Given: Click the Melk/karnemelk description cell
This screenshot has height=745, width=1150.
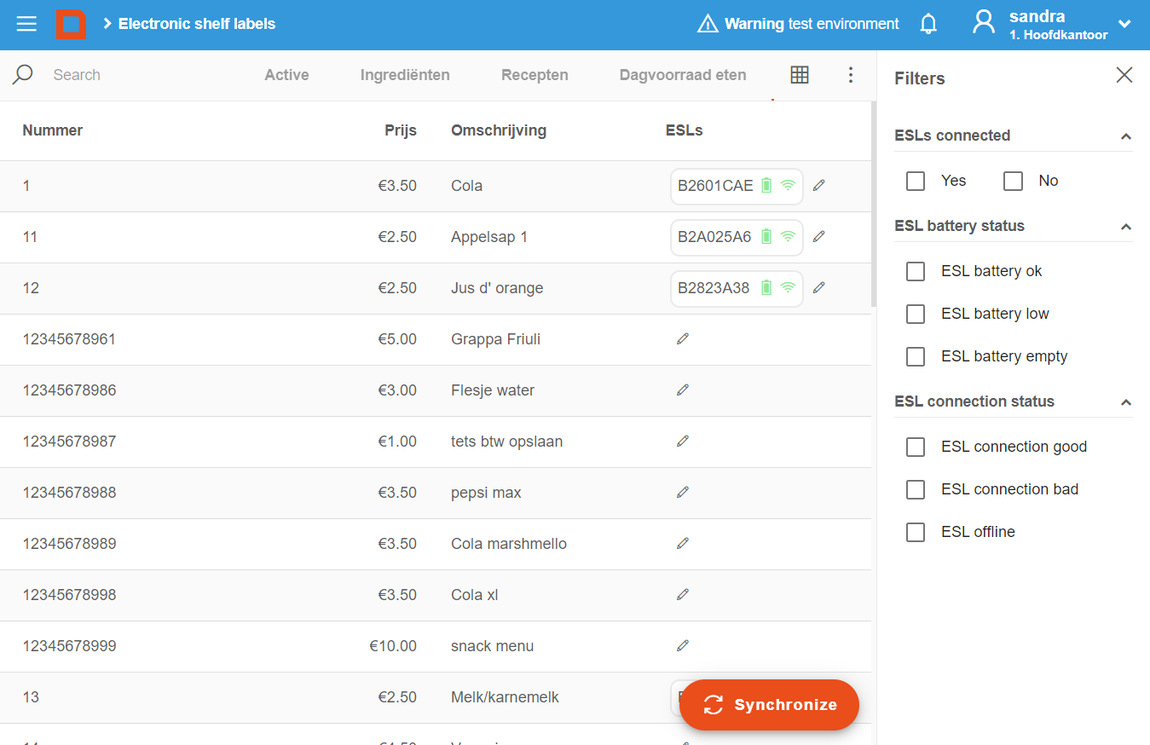Looking at the screenshot, I should click(x=505, y=697).
